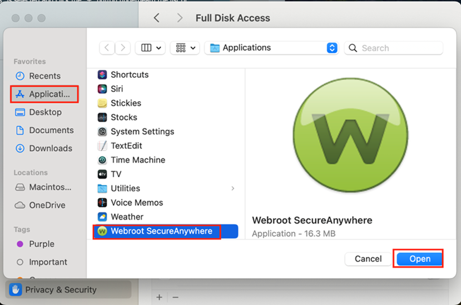This screenshot has width=461, height=305.
Task: Click the Open button
Action: point(419,259)
